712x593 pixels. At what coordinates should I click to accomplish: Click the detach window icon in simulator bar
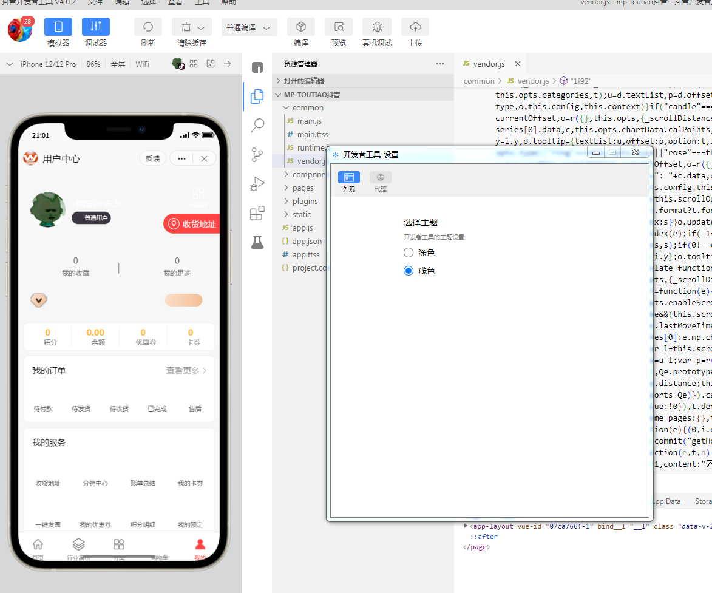click(x=211, y=64)
